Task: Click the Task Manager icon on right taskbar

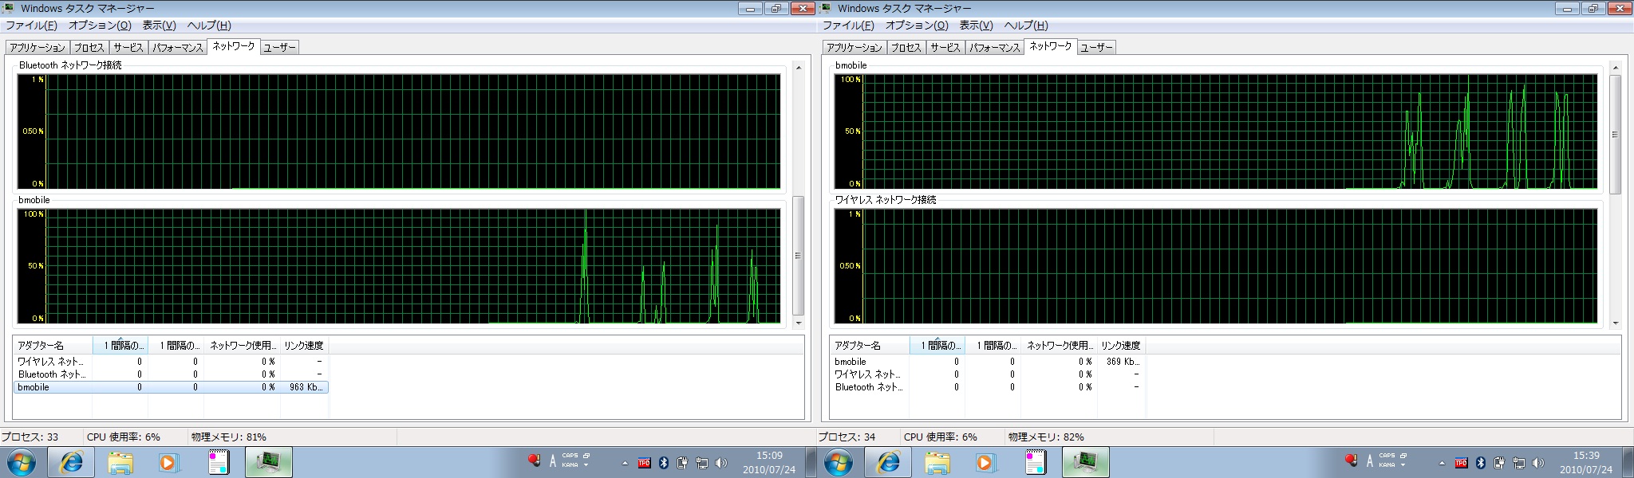Action: coord(1085,462)
